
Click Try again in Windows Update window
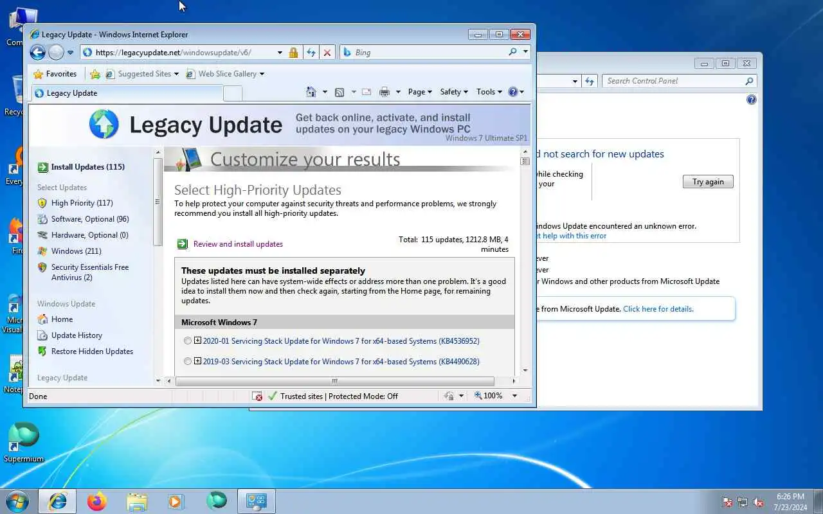coord(708,182)
